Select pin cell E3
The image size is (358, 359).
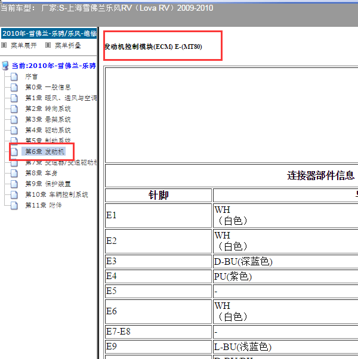coord(158,261)
